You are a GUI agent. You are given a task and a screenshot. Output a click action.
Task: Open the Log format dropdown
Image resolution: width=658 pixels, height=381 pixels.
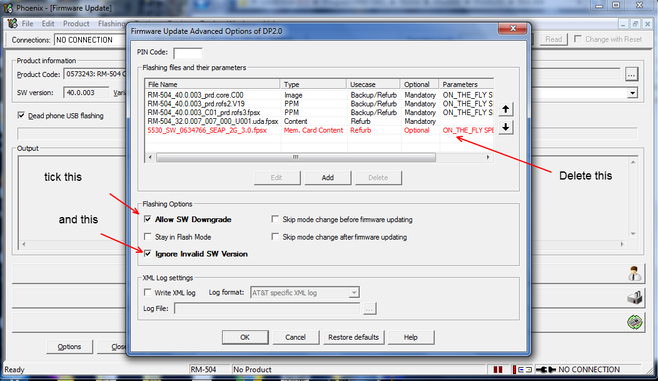pyautogui.click(x=354, y=292)
